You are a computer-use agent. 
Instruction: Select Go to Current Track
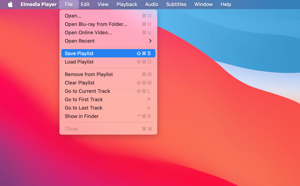108,91
